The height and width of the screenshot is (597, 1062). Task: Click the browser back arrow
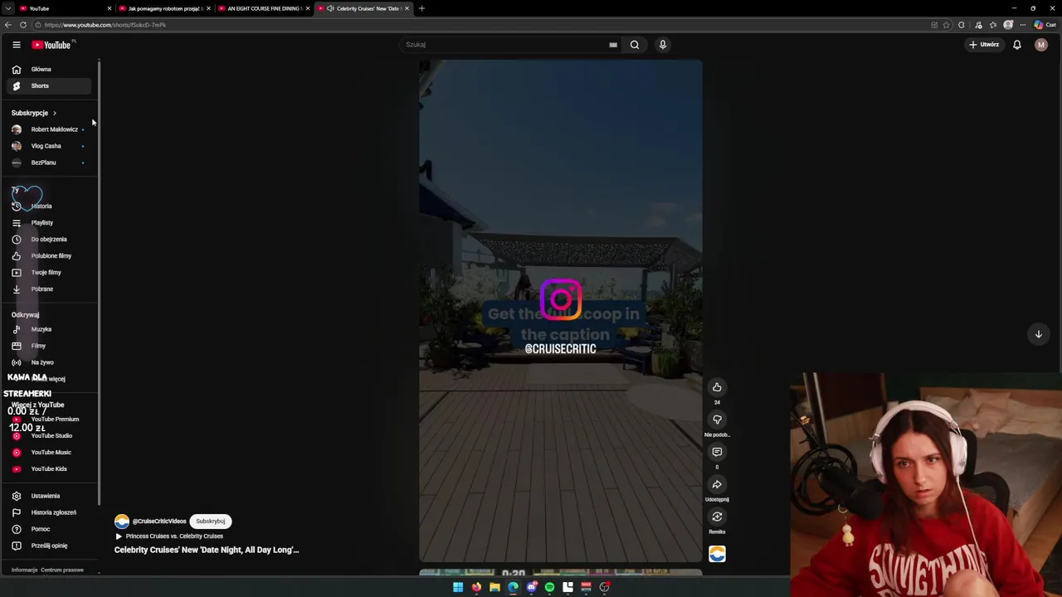click(x=8, y=25)
